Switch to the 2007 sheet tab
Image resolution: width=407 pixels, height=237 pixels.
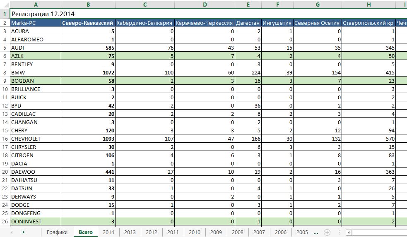(x=259, y=232)
